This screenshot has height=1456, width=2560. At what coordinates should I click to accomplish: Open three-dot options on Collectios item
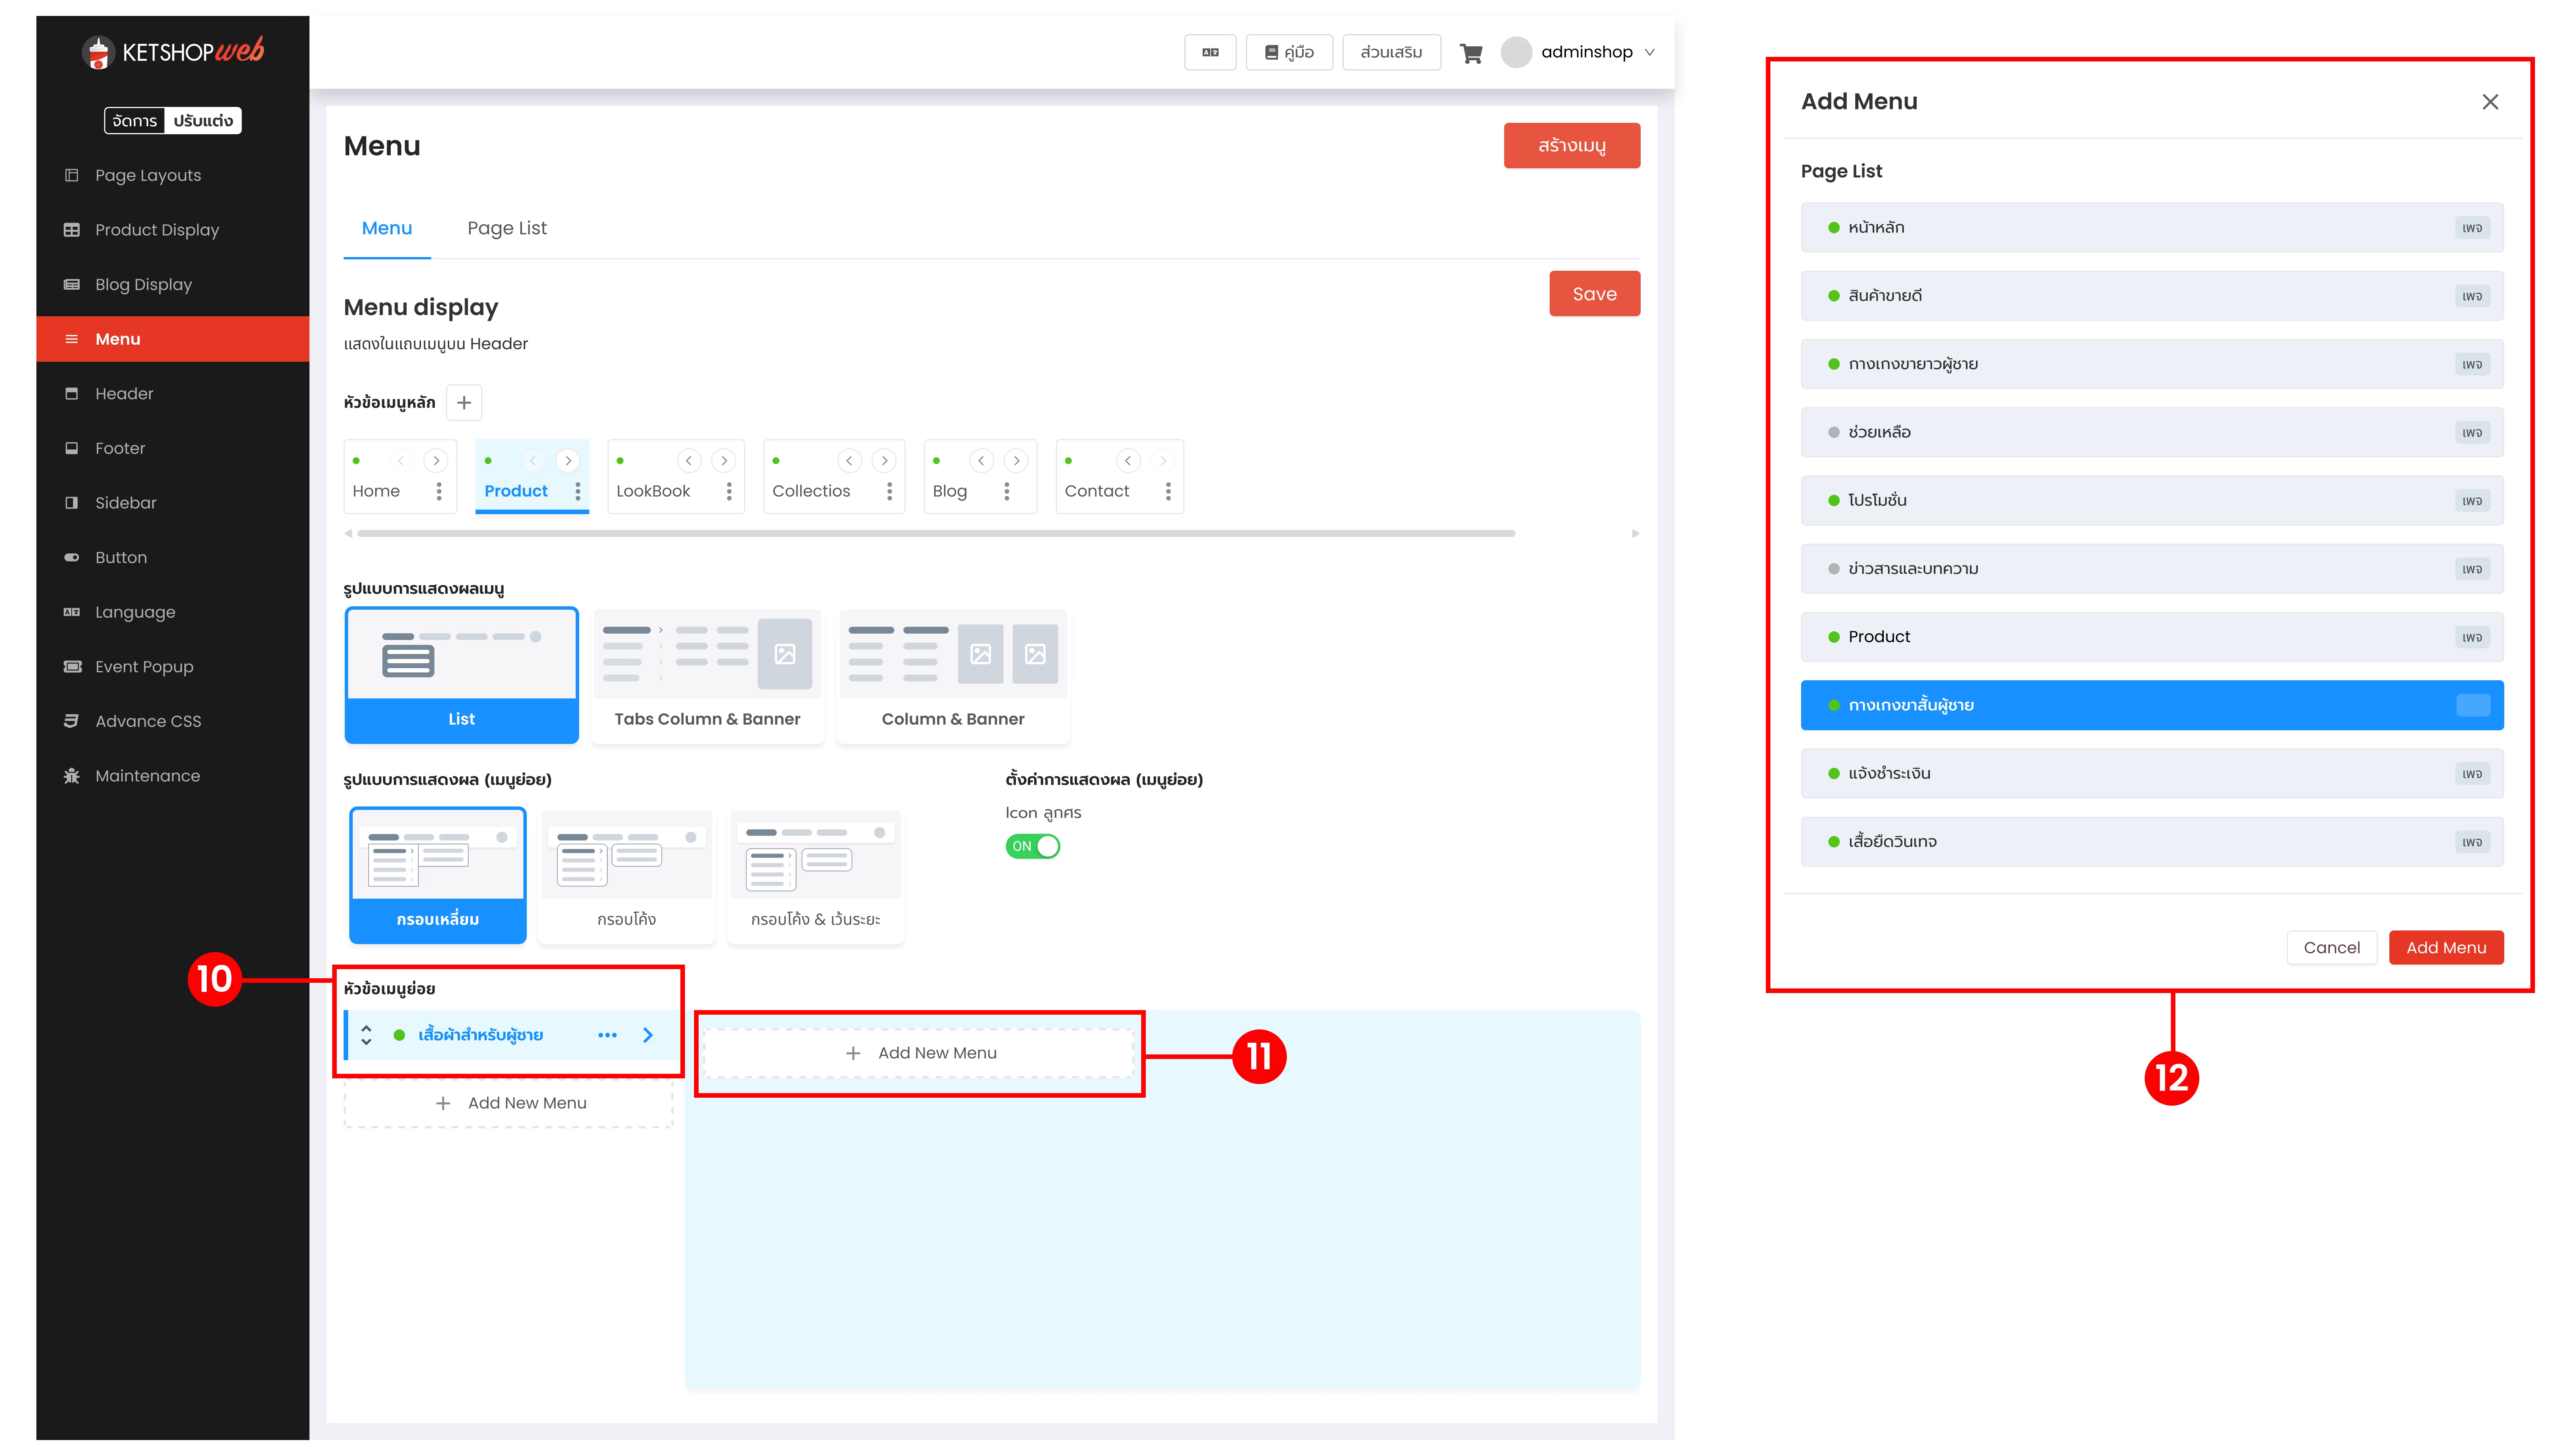tap(889, 491)
